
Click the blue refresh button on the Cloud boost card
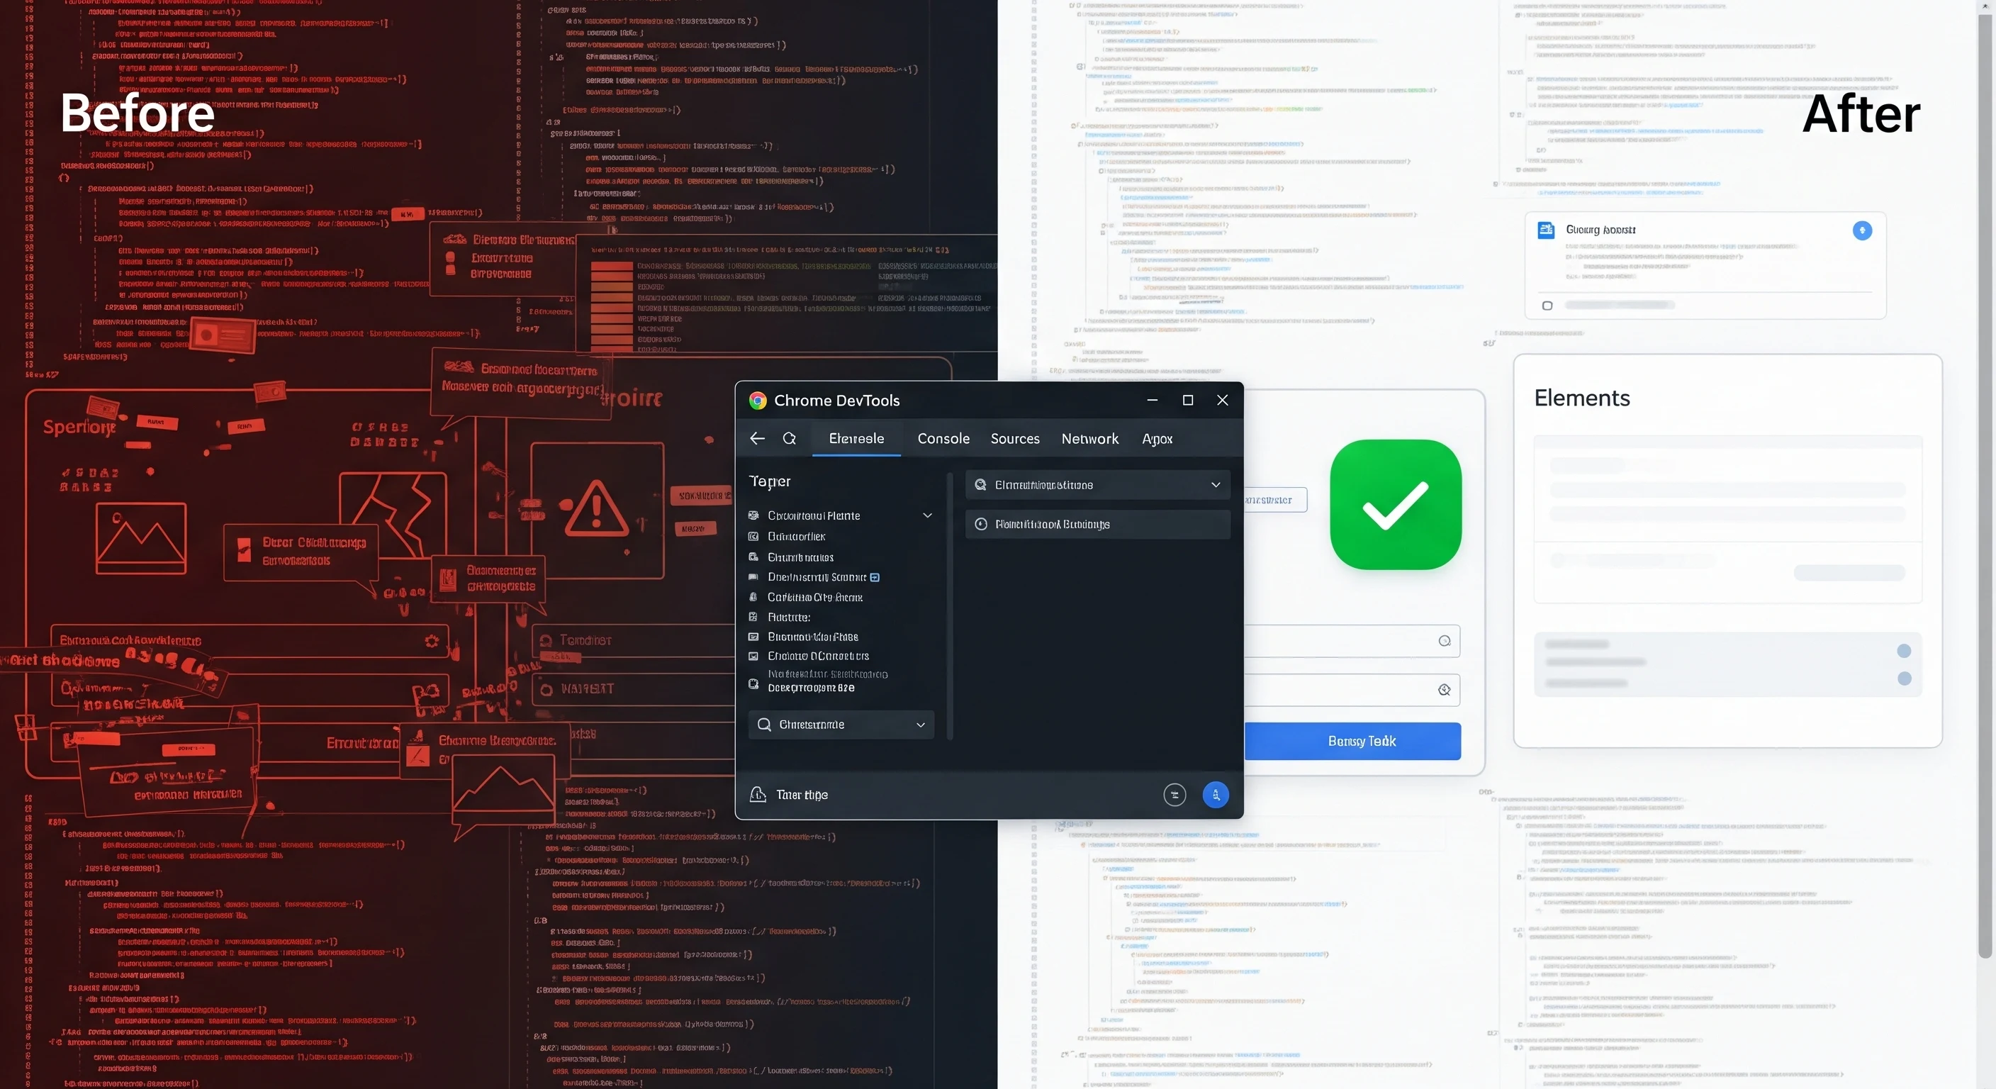1863,230
